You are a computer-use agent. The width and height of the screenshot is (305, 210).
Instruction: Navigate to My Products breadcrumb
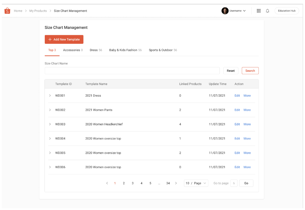[x=38, y=10]
